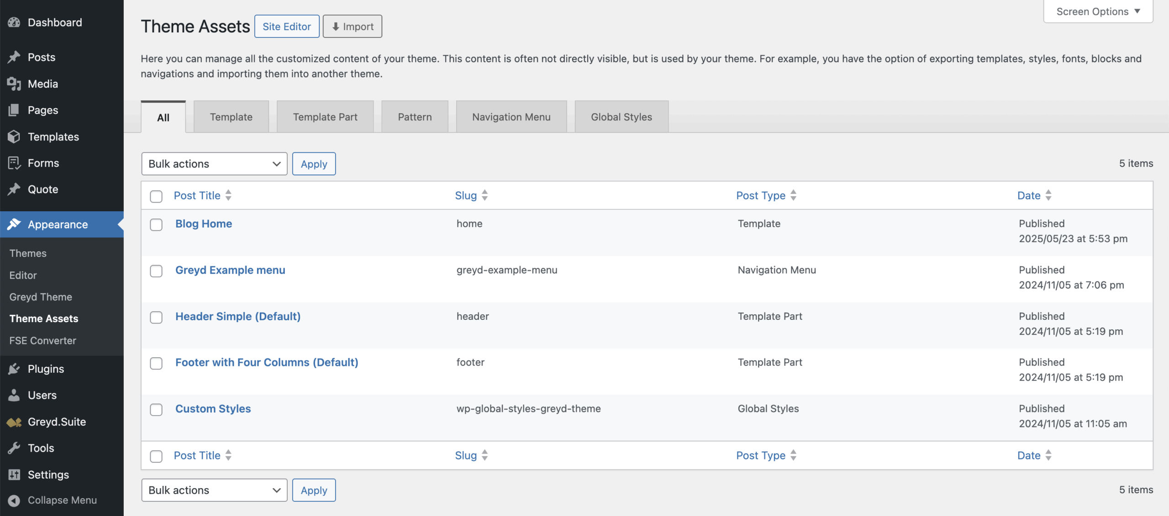
Task: Click the Users person icon
Action: (14, 395)
